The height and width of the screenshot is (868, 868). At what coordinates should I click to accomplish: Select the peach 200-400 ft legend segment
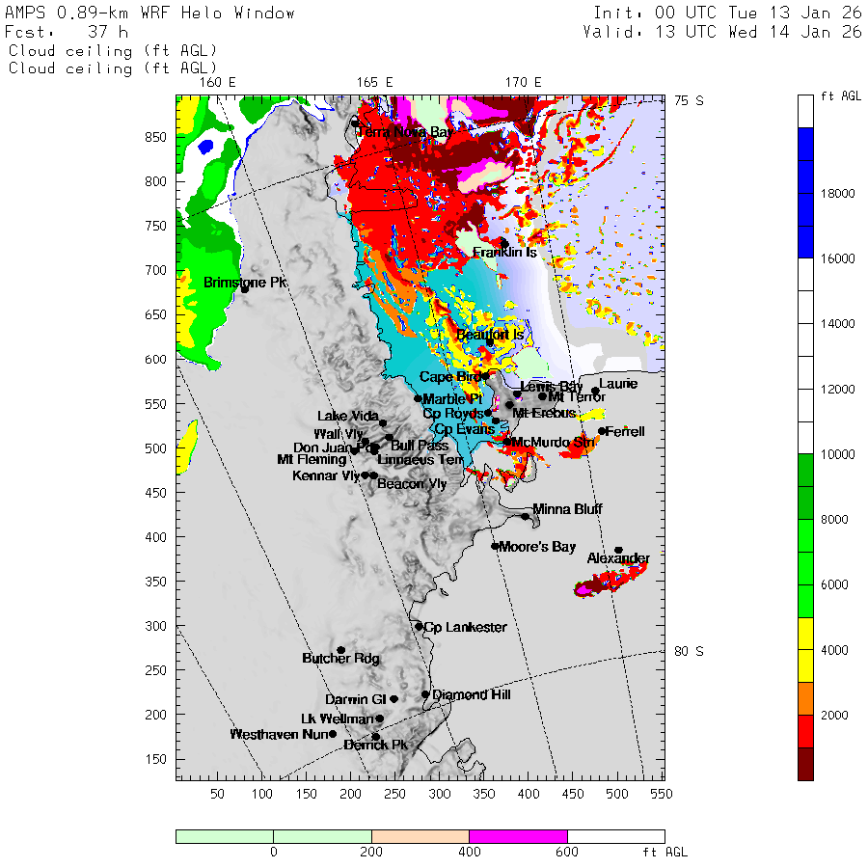click(420, 836)
